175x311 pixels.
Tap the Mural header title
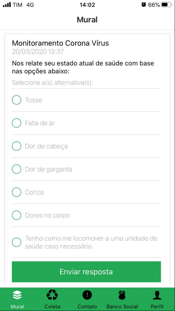[x=87, y=20]
